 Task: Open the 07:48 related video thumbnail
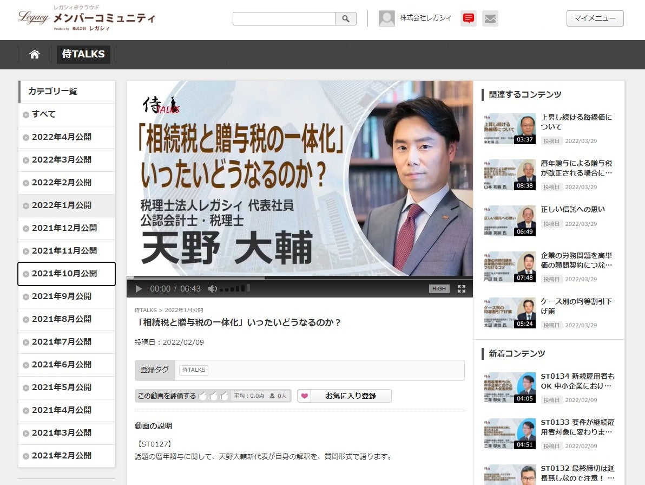(x=510, y=267)
